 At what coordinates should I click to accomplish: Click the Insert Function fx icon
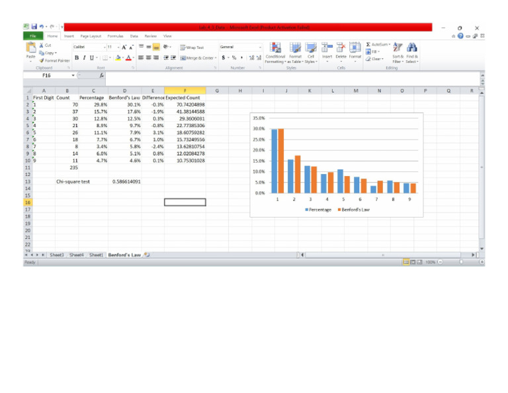click(102, 75)
